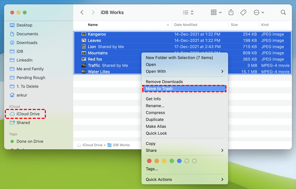Open the Share toolbar icon
Viewport: 296px width, 189px height.
[x=231, y=13]
